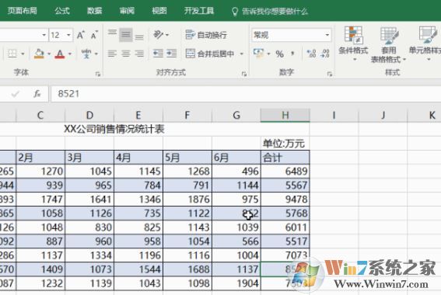This screenshot has width=441, height=295.
Task: Switch to 公式 tab
Action: click(62, 11)
